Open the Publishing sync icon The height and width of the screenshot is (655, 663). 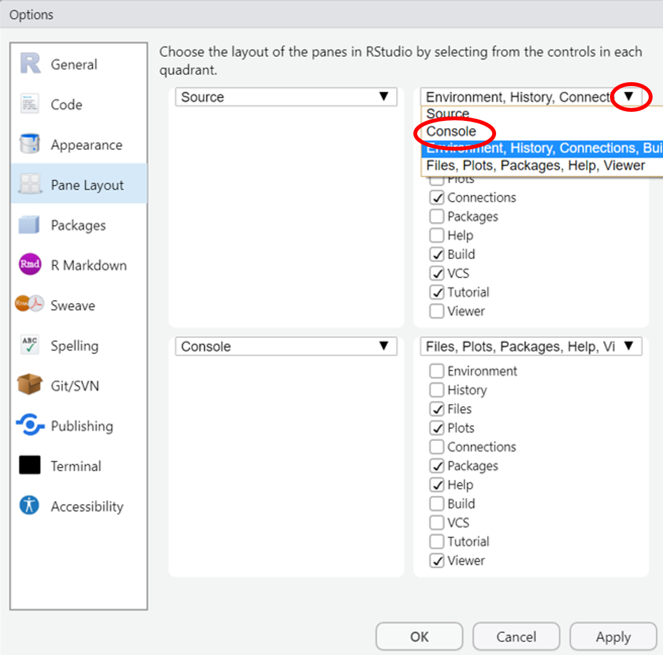[x=30, y=426]
